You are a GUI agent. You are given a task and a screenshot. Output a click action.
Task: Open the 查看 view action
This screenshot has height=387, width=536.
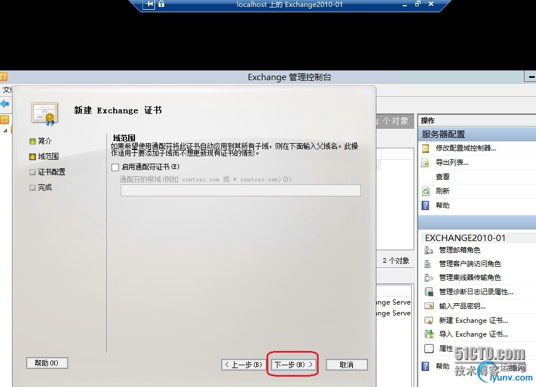[x=443, y=177]
